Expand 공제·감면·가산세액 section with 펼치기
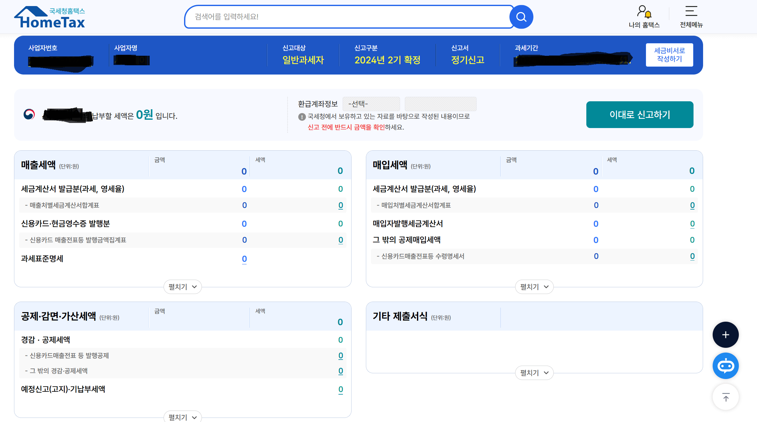This screenshot has height=422, width=757. tap(182, 417)
